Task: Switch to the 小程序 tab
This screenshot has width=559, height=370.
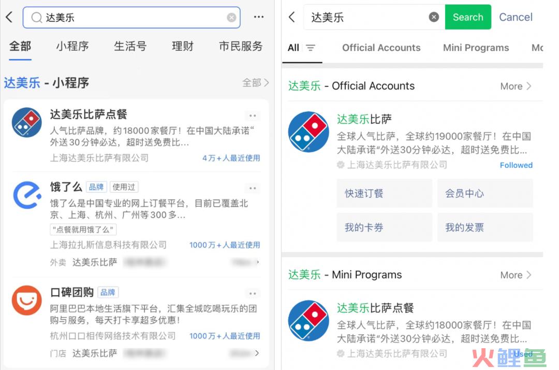Action: point(72,46)
